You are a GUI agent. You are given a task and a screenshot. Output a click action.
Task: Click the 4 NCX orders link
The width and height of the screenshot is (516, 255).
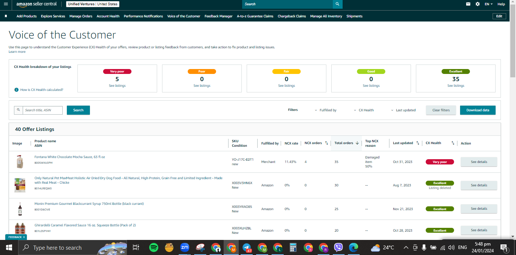306,162
